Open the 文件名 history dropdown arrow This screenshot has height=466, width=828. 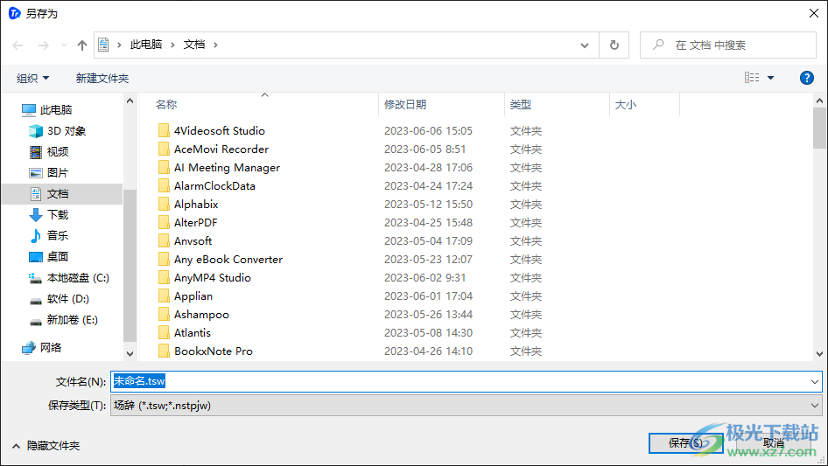coord(814,381)
